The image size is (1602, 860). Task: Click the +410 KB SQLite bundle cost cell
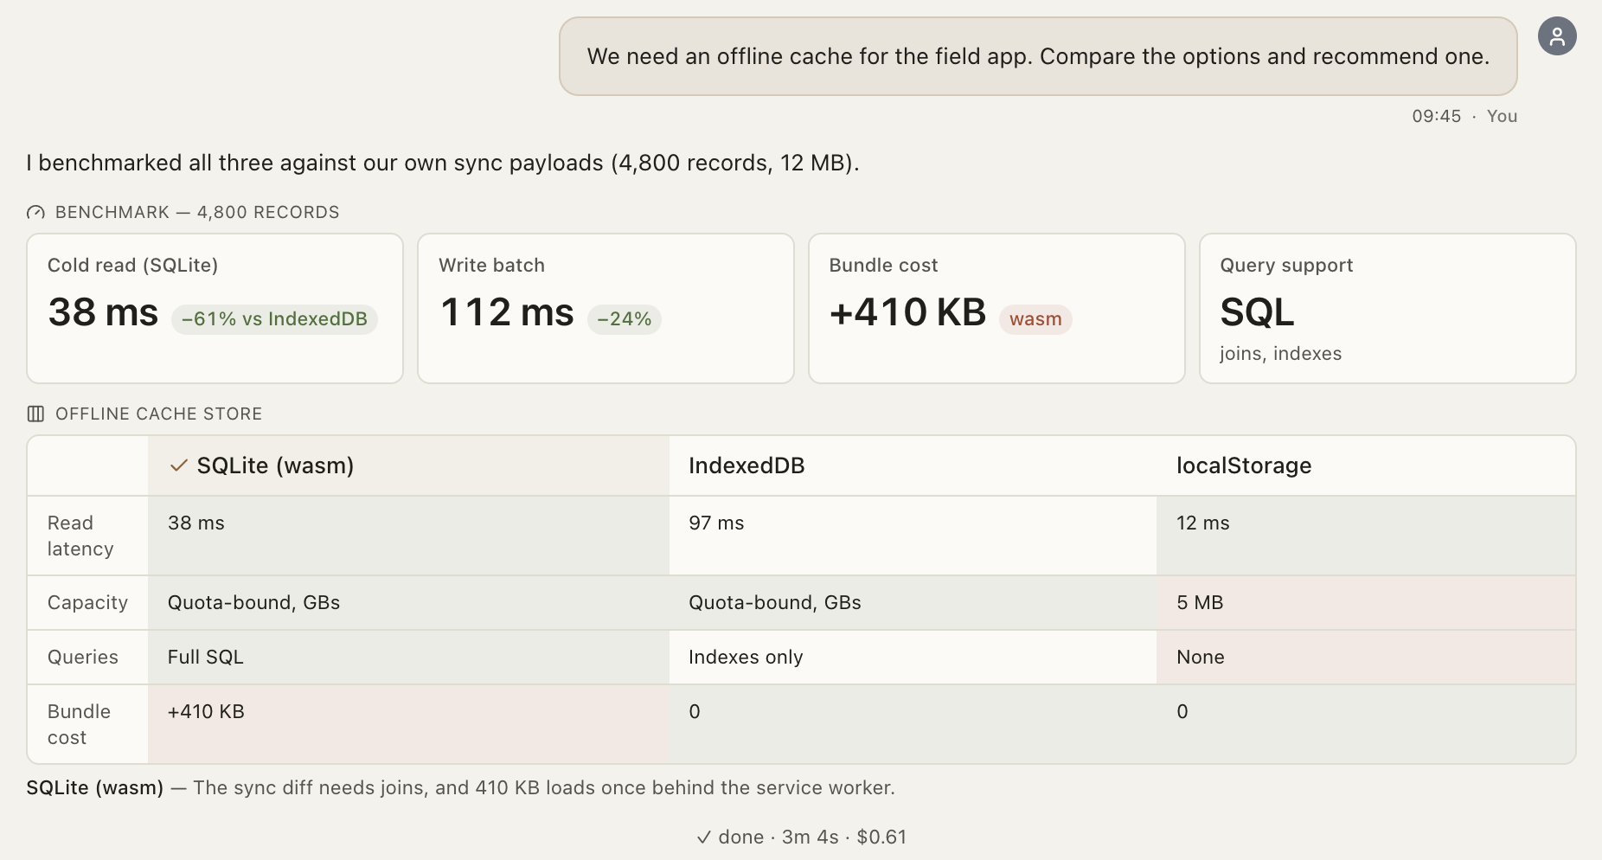[x=408, y=724]
